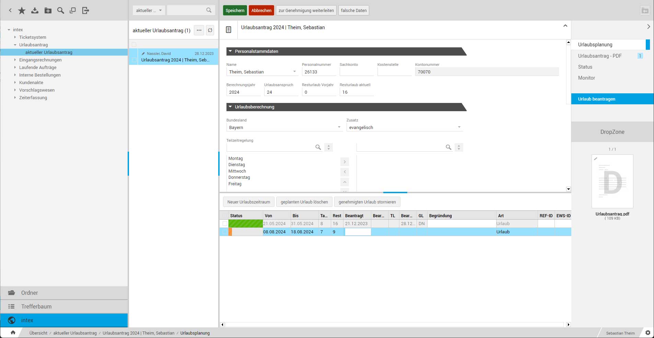Open the Urlaubsantrag.pdf thumbnail
Viewport: 654px width, 338px height.
[x=612, y=181]
